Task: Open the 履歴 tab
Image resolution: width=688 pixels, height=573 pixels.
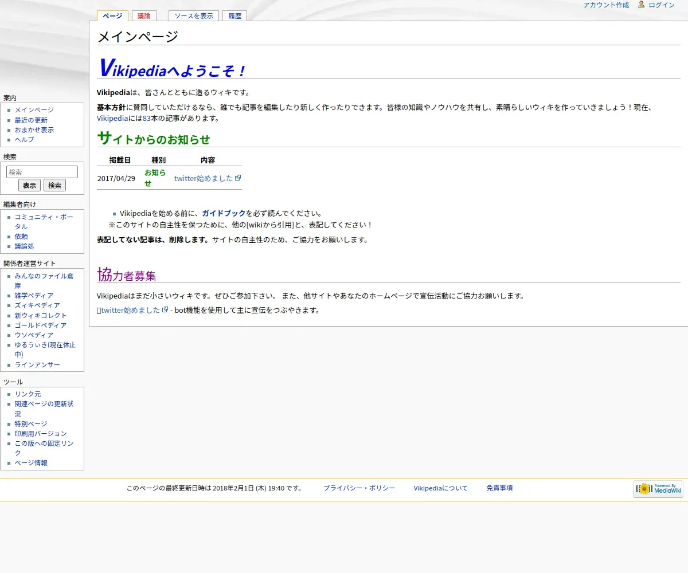Action: (x=234, y=16)
